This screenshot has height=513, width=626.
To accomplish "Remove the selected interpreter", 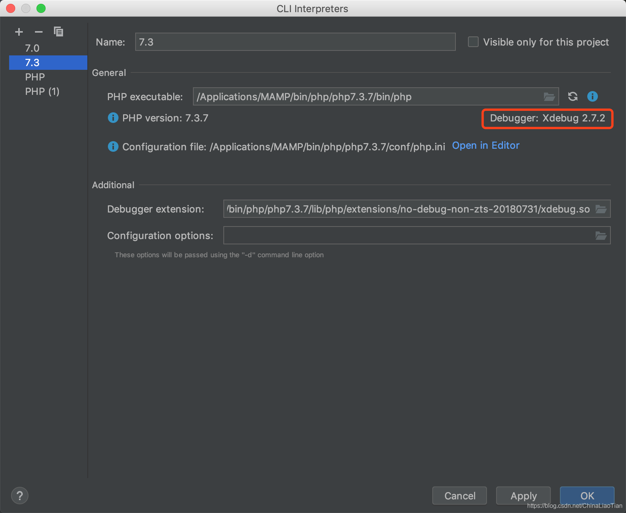I will coord(38,32).
